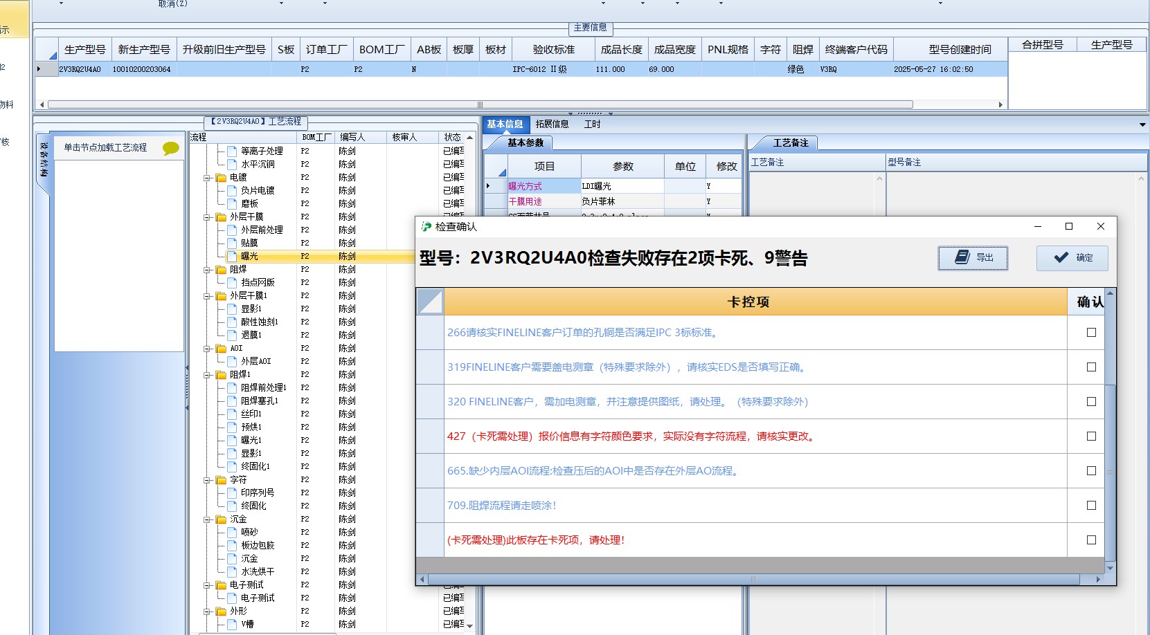This screenshot has width=1150, height=635.
Task: Select the 基本参数 sub-tab
Action: point(525,143)
